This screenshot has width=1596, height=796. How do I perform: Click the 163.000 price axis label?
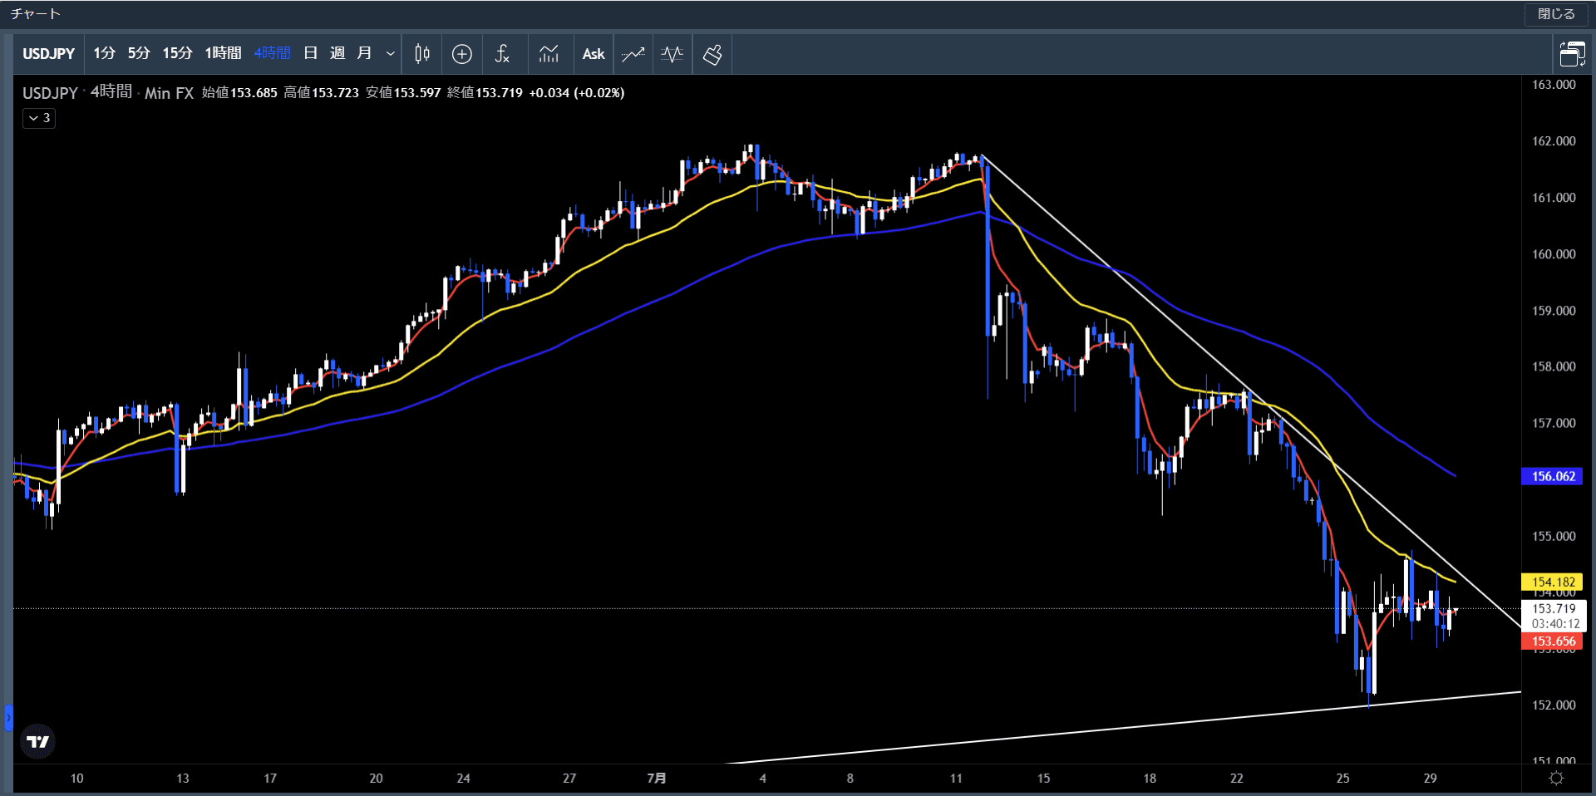pyautogui.click(x=1554, y=85)
